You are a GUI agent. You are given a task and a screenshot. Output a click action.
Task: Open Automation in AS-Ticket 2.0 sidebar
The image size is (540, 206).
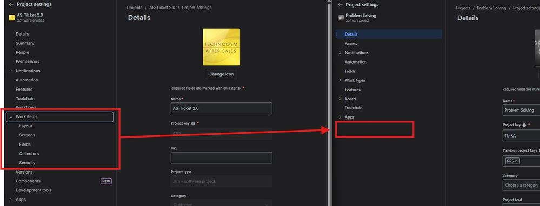27,80
